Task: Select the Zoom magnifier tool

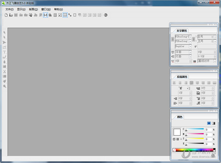Action: coord(5,86)
